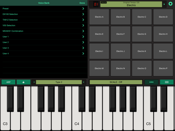Trigger the Electro D pad
This screenshot has height=131, width=175.
tap(163, 17)
